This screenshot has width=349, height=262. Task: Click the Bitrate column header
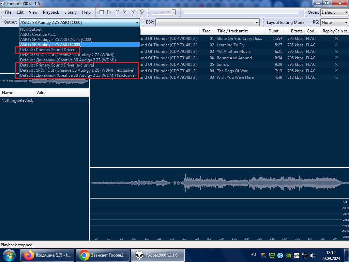[297, 31]
